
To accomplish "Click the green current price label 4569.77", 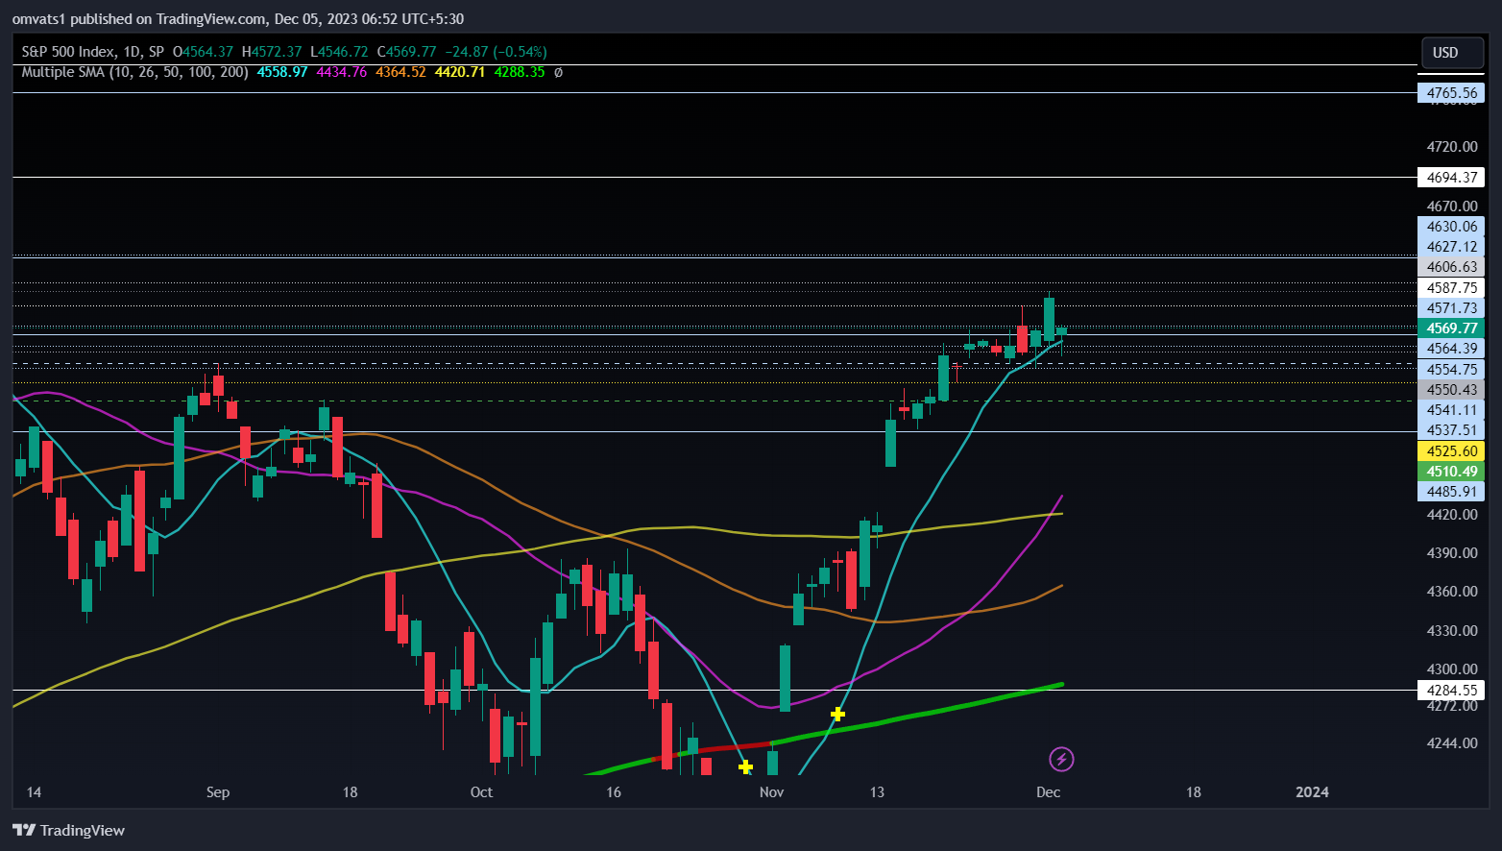I will point(1451,328).
